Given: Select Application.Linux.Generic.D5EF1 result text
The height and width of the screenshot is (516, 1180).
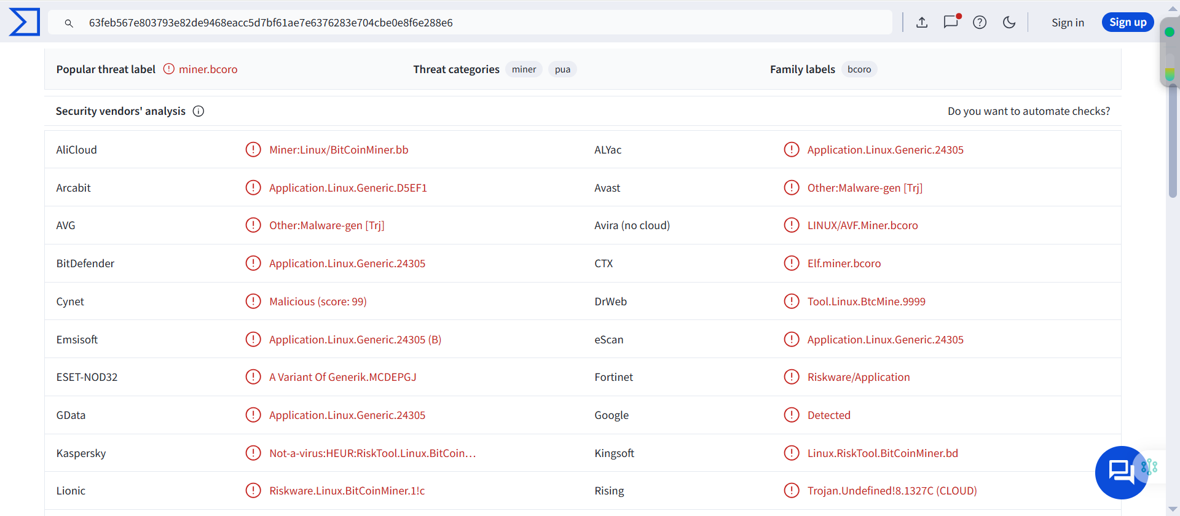Looking at the screenshot, I should click(x=348, y=188).
